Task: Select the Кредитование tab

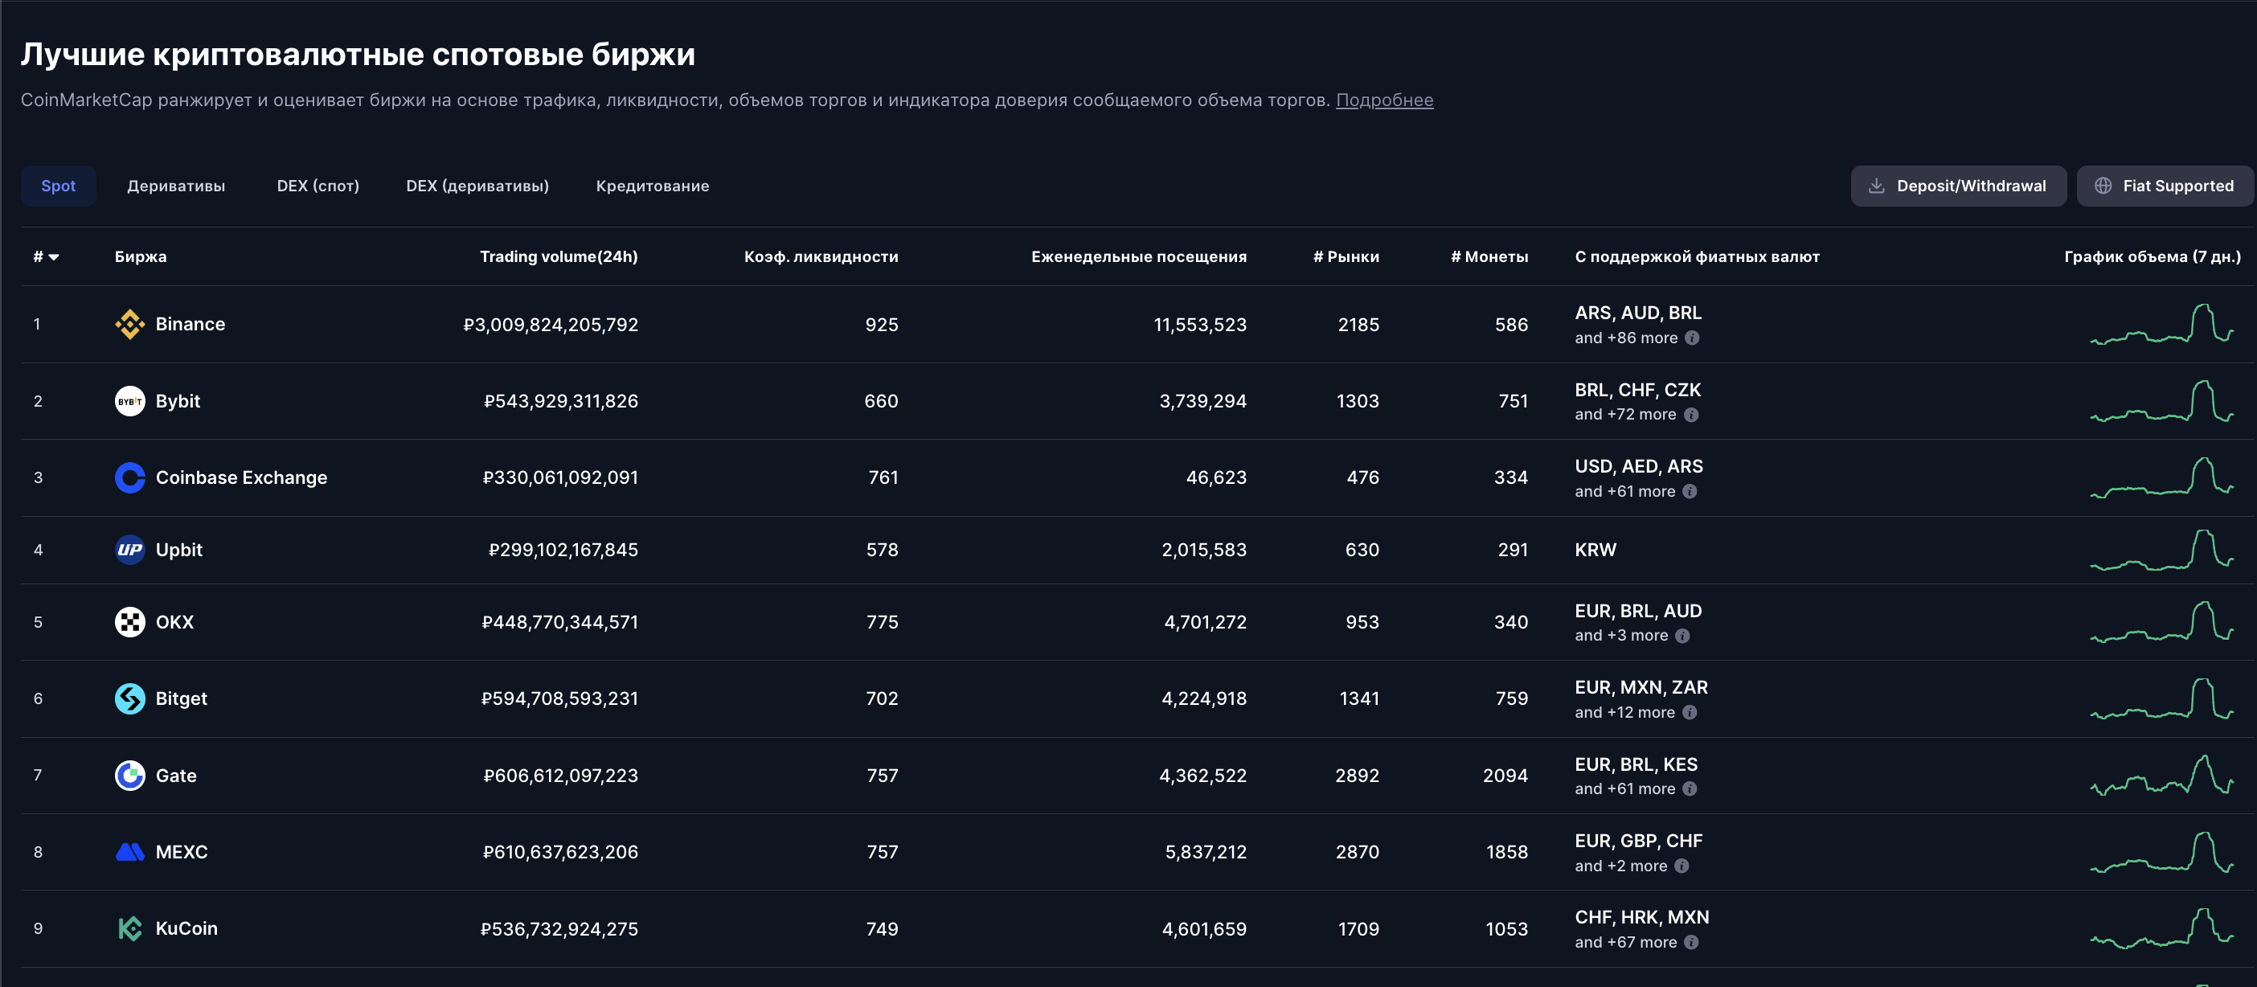Action: pos(652,186)
